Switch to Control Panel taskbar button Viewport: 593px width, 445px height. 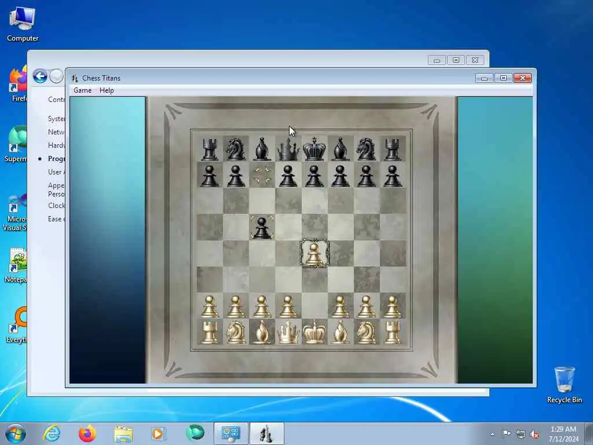pos(231,433)
